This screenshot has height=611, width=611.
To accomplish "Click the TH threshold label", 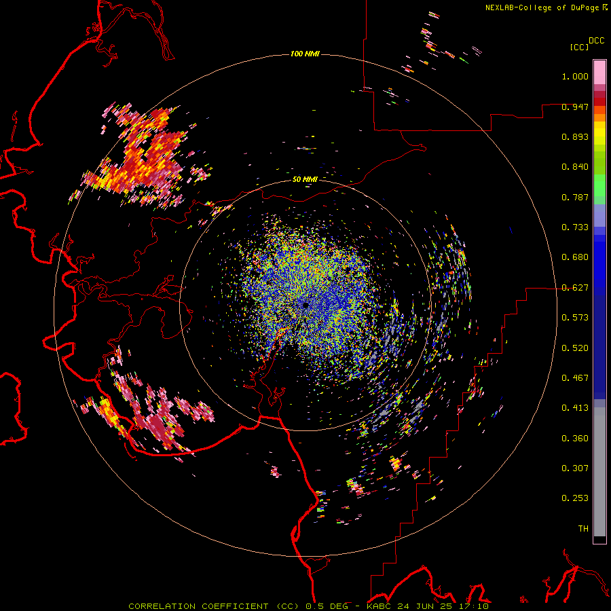I will (x=583, y=529).
